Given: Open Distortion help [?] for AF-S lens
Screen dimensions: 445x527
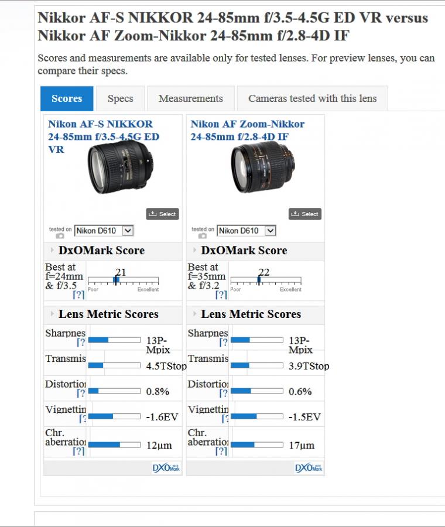Looking at the screenshot, I should 81,393.
